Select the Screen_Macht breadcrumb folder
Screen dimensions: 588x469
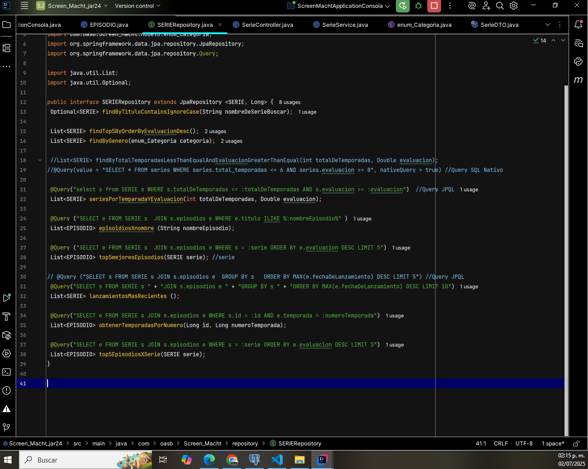tap(202, 444)
